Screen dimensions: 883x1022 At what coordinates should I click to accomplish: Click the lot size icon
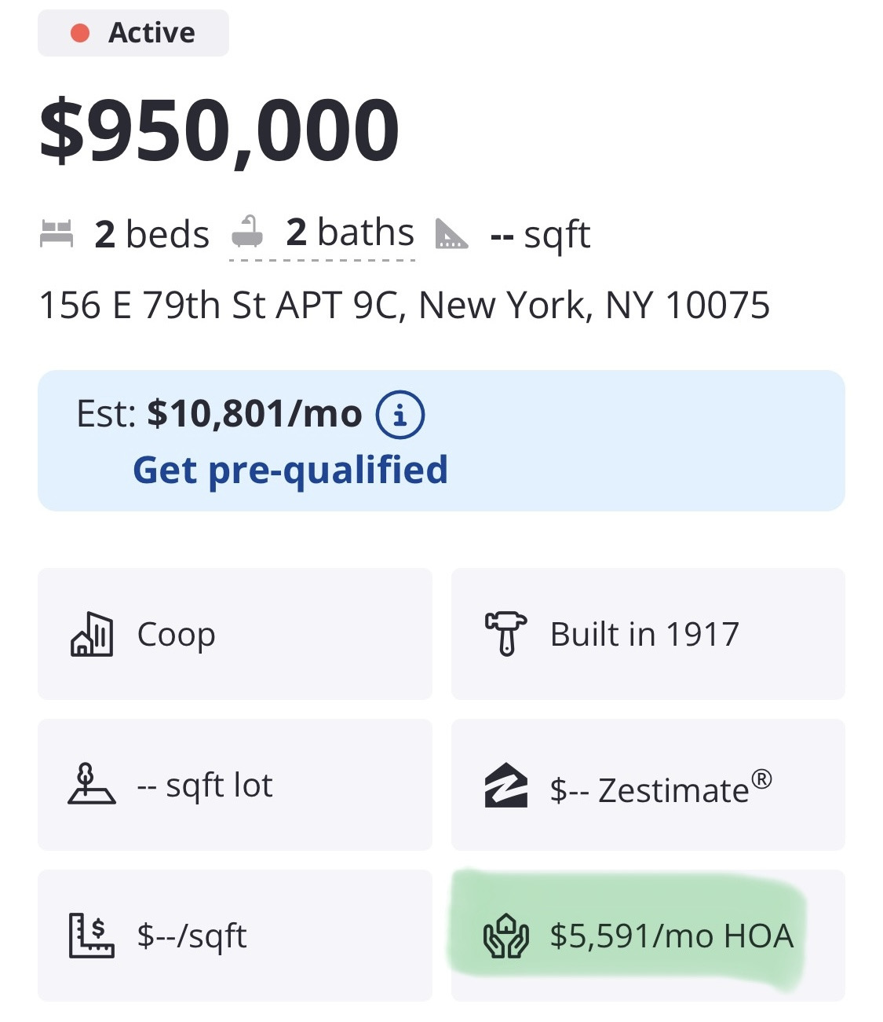pyautogui.click(x=91, y=785)
